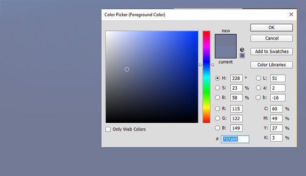The height and width of the screenshot is (176, 306).
Task: Select the G green radio button
Action: tap(217, 118)
